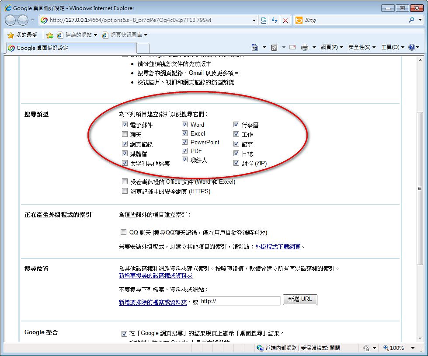428x356 pixels.
Task: Toggle 媒體檔 checkbox
Action: coord(125,153)
